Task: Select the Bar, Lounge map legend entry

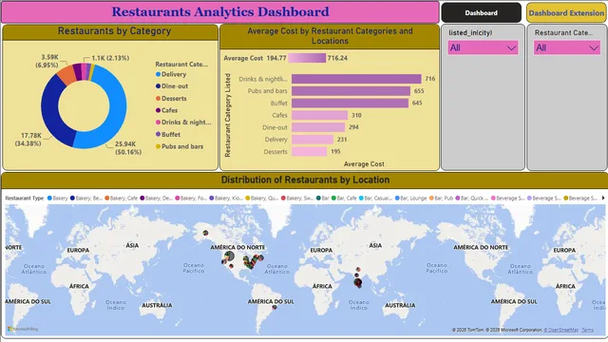Action: coord(410,199)
